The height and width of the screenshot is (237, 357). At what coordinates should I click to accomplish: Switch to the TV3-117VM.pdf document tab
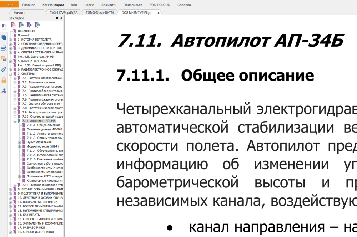(x=64, y=13)
